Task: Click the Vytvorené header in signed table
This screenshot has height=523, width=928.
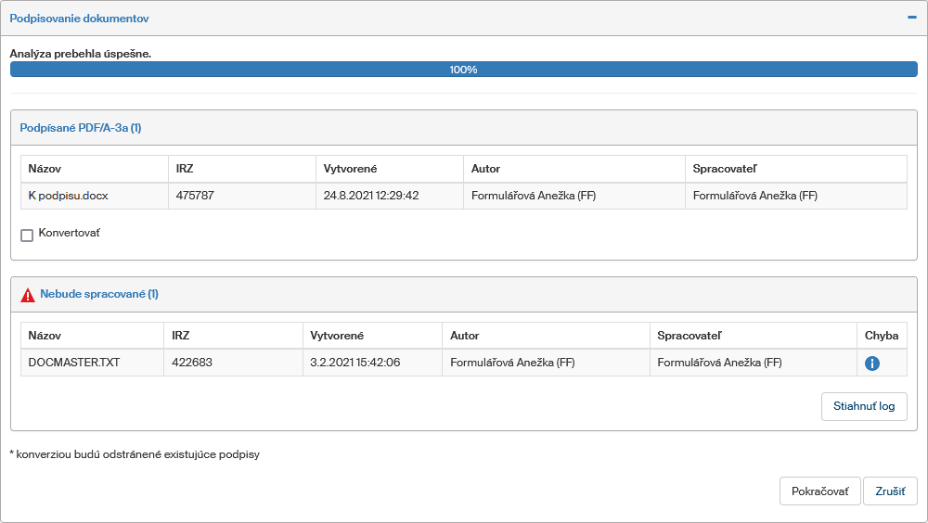Action: pos(349,169)
